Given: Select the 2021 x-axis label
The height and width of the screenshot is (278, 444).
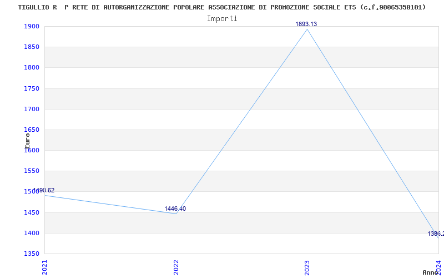Looking at the screenshot, I should pos(44,267).
